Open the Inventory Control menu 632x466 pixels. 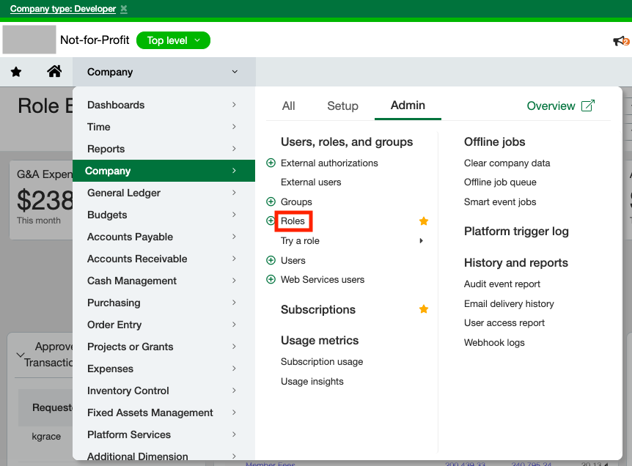tap(163, 391)
